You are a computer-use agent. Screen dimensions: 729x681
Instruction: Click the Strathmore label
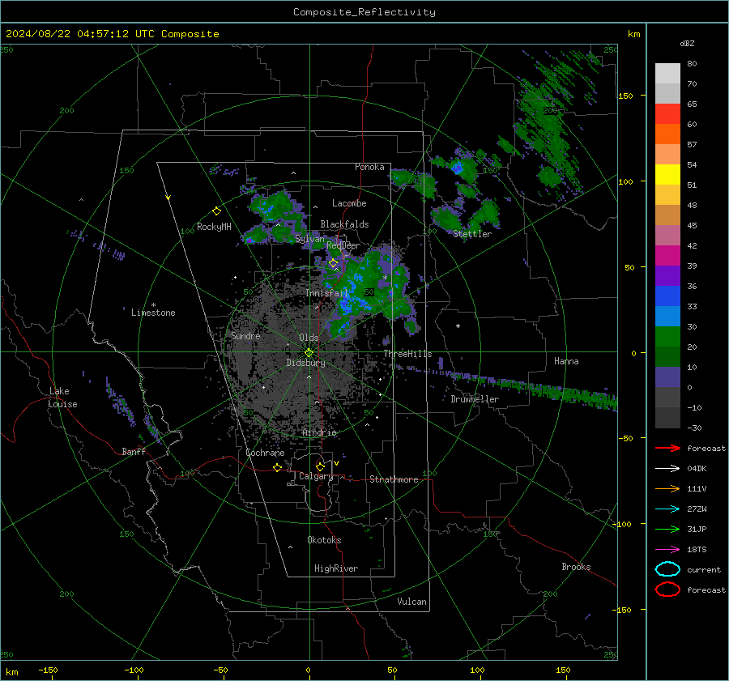[x=394, y=479]
